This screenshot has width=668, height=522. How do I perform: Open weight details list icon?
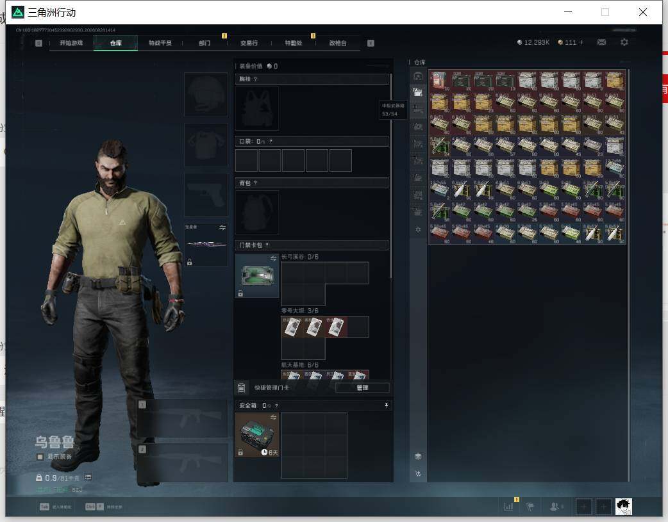(88, 477)
